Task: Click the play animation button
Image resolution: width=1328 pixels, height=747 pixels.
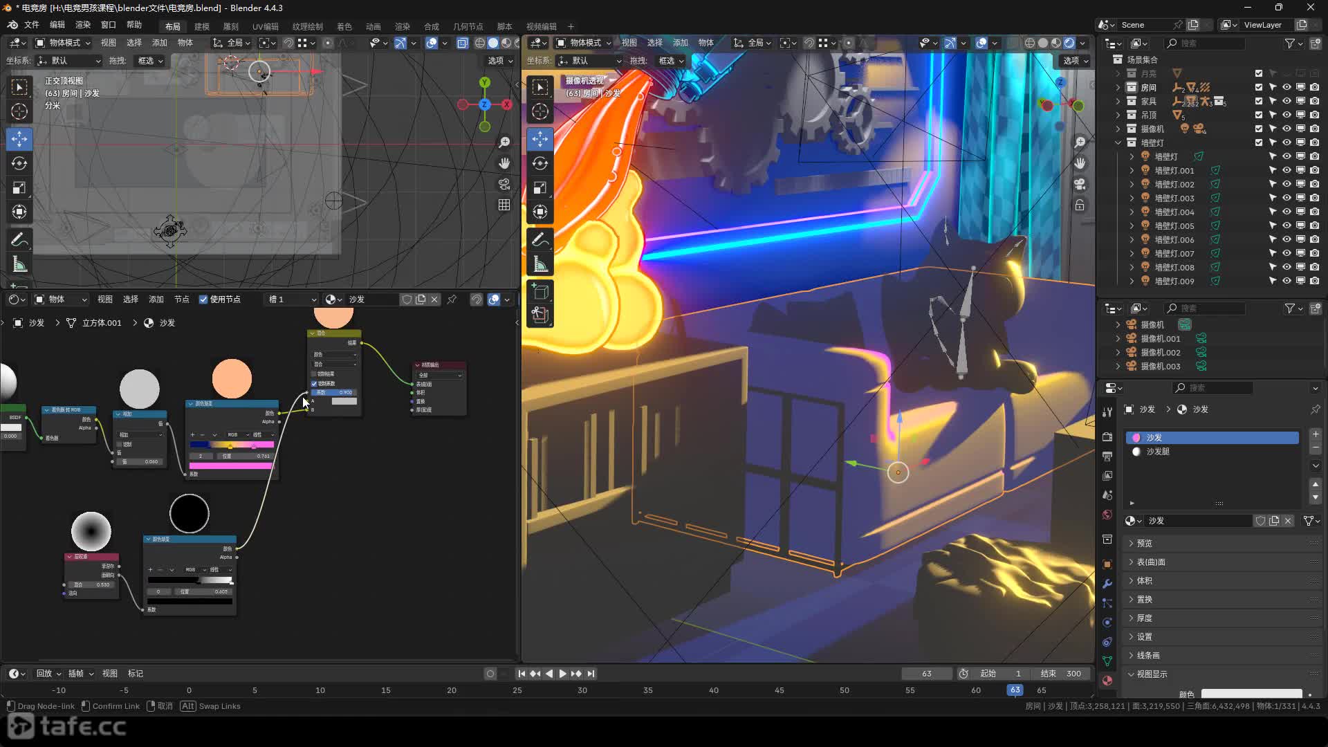Action: coord(562,674)
